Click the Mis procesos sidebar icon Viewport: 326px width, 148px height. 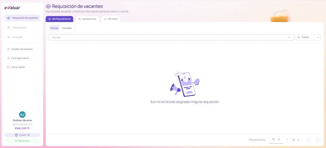9,28
